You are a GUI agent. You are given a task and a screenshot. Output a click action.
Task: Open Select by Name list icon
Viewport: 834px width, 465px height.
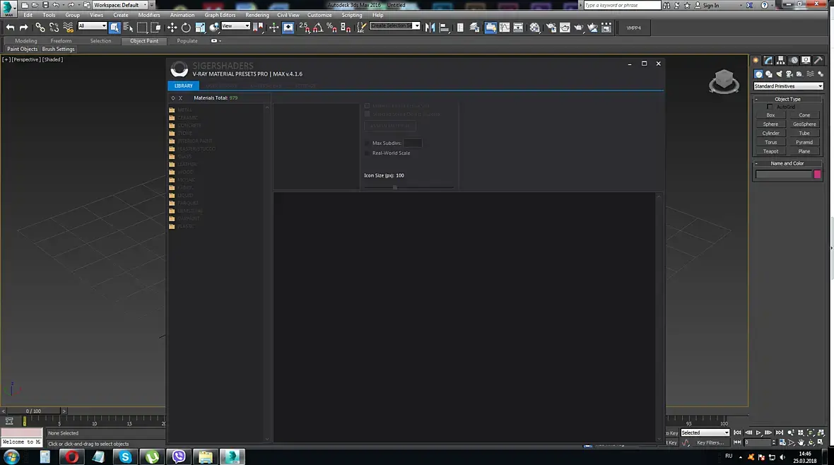(x=128, y=28)
